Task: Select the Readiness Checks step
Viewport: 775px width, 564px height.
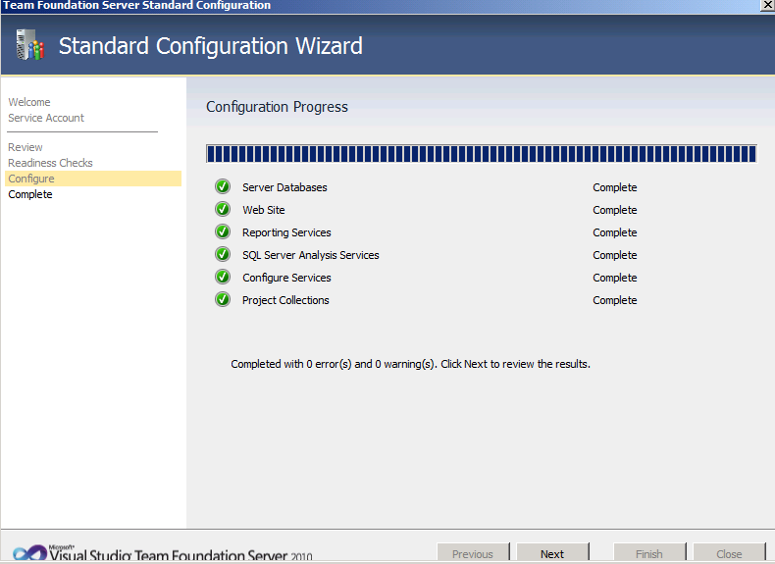Action: 50,163
